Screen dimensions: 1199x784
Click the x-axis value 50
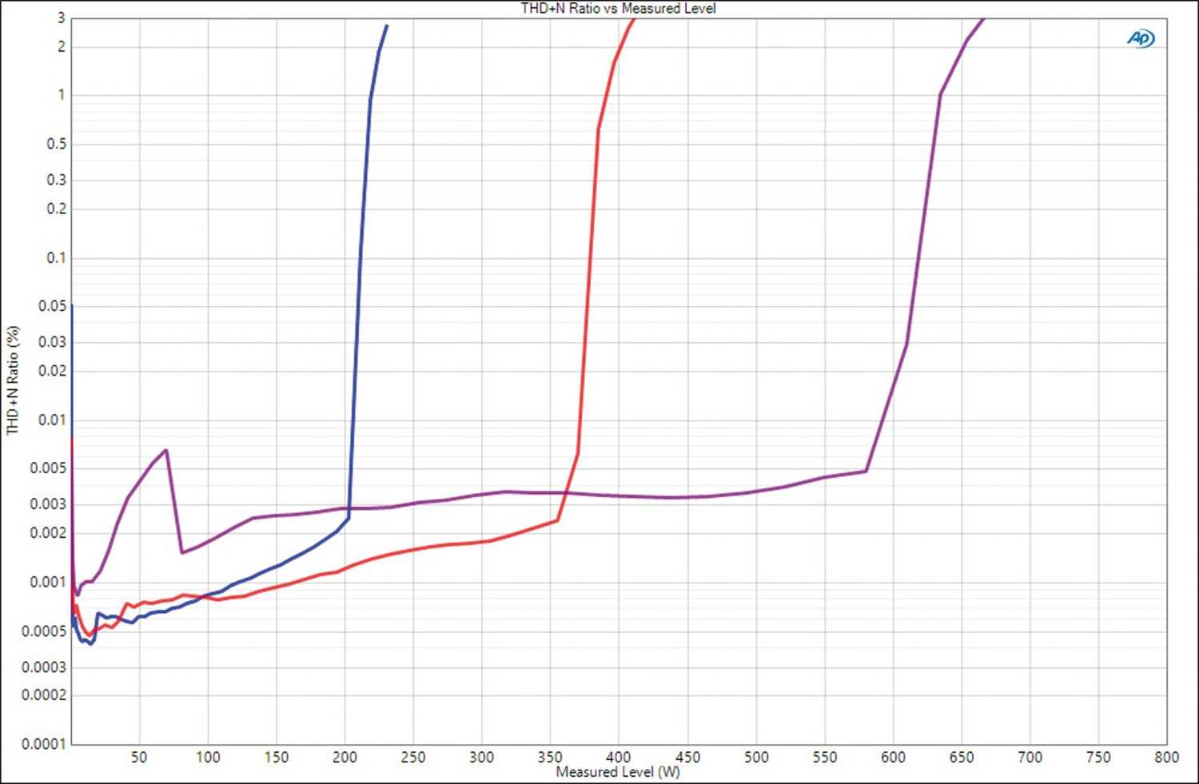pyautogui.click(x=139, y=757)
